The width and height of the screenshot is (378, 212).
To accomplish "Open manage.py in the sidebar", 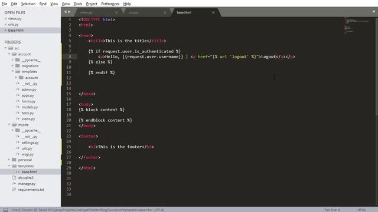I will click(27, 184).
